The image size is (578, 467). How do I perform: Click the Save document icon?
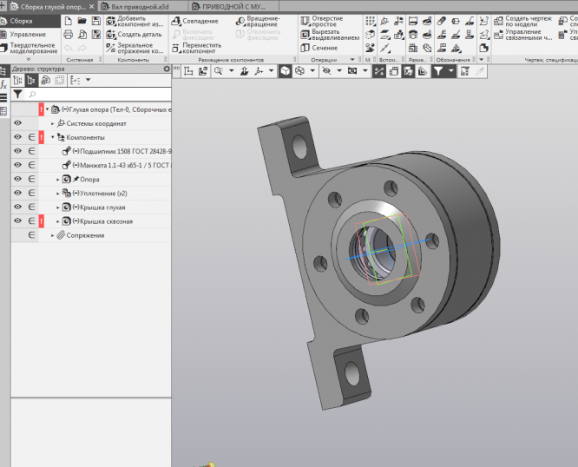coord(95,20)
